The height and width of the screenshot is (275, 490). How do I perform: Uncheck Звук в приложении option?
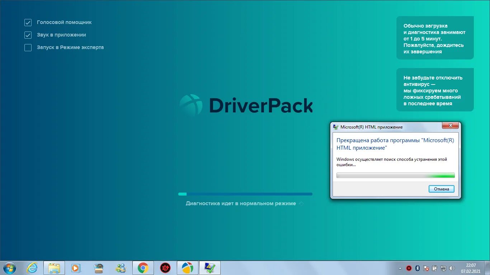tap(28, 35)
